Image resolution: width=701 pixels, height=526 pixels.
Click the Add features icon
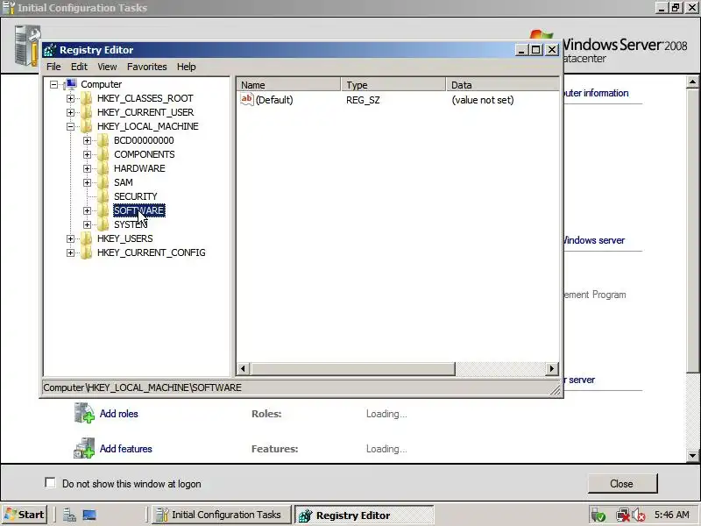[x=84, y=448]
